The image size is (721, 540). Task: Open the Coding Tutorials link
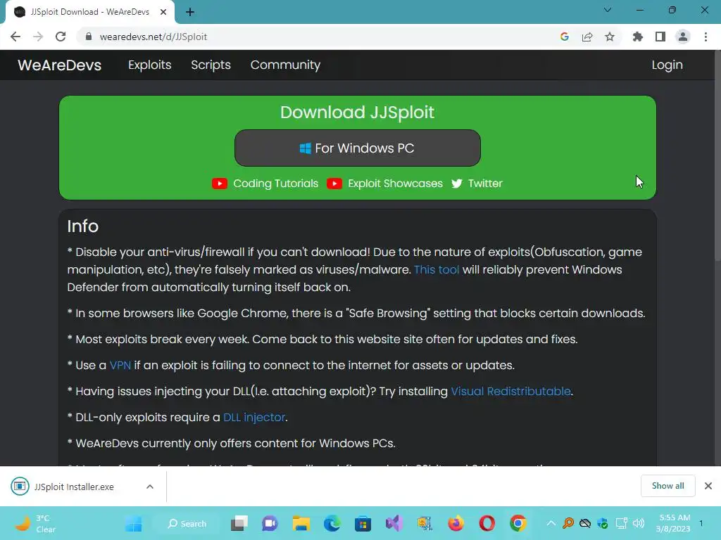coord(275,184)
